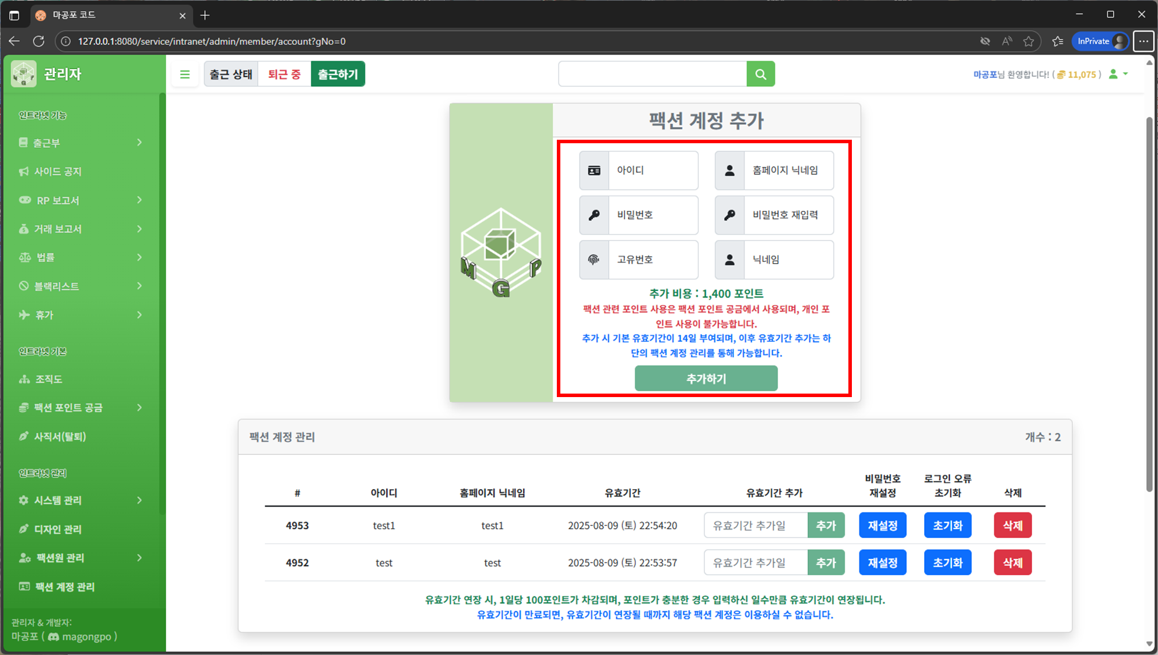Click the 출근하기 button
This screenshot has height=655, width=1158.
[x=338, y=74]
